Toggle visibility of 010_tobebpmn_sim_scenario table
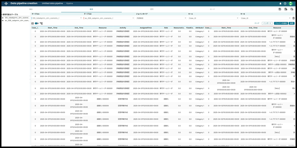 pos(3,18)
